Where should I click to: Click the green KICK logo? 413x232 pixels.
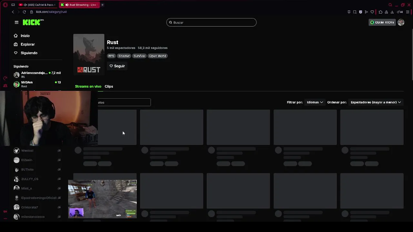pyautogui.click(x=33, y=22)
